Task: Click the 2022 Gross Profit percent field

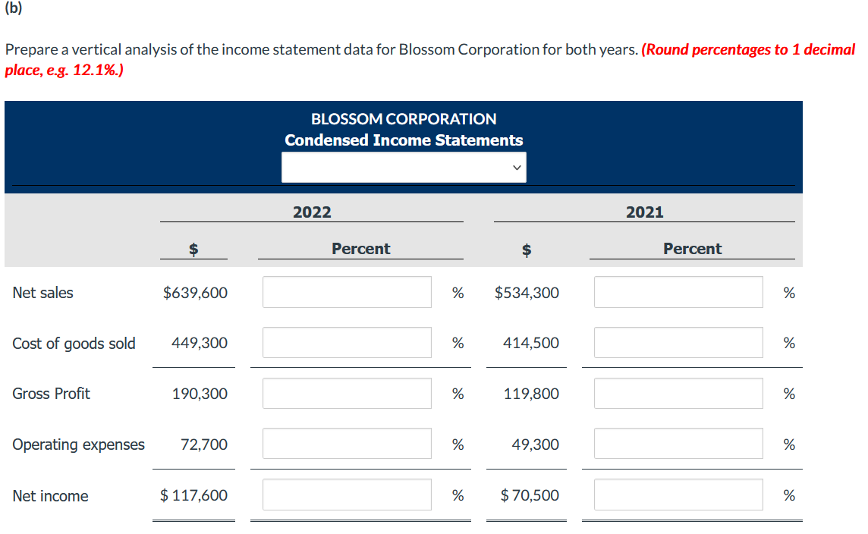Action: [x=347, y=393]
